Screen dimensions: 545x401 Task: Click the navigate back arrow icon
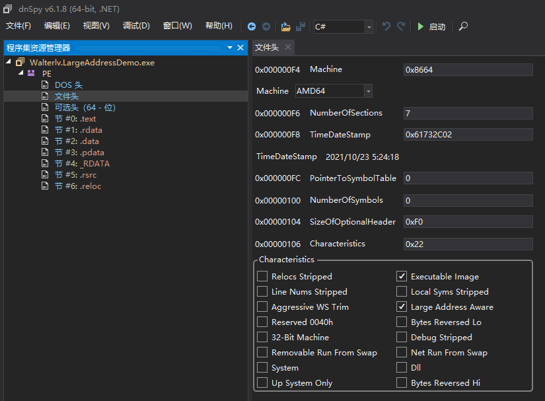252,26
